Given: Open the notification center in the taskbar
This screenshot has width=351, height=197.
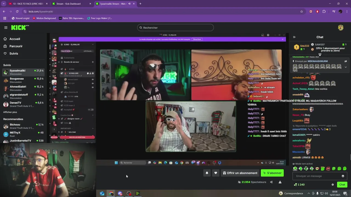Looking at the screenshot, I should (x=345, y=193).
